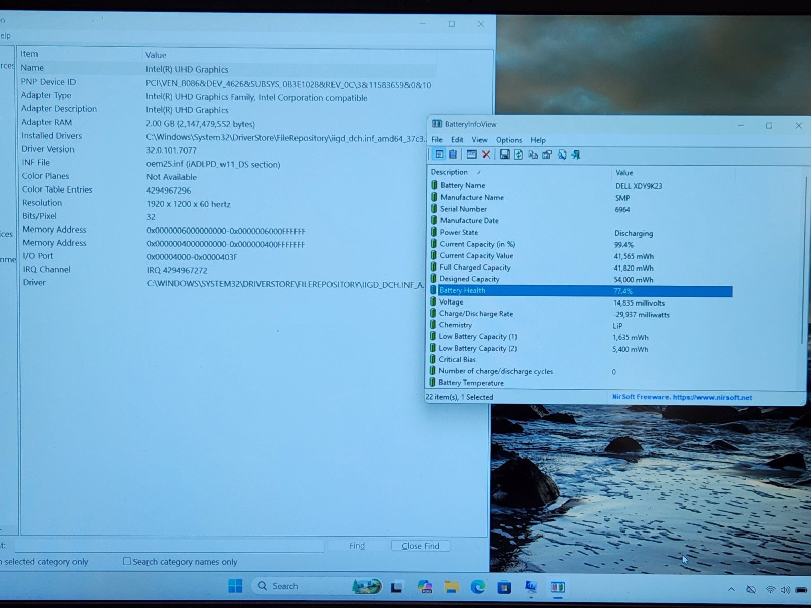Open the Windows Start menu
Viewport: 811px width, 608px height.
[235, 586]
